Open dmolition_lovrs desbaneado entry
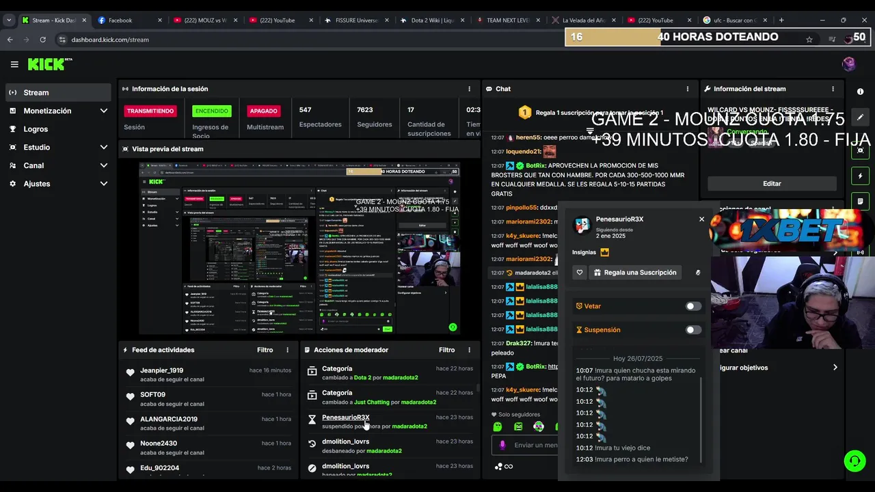875x492 pixels. click(x=346, y=442)
